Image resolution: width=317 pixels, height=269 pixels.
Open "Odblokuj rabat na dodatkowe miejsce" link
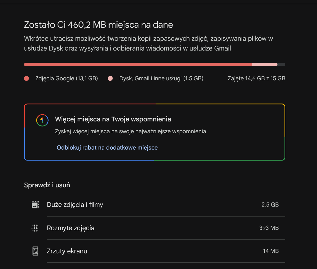107,148
